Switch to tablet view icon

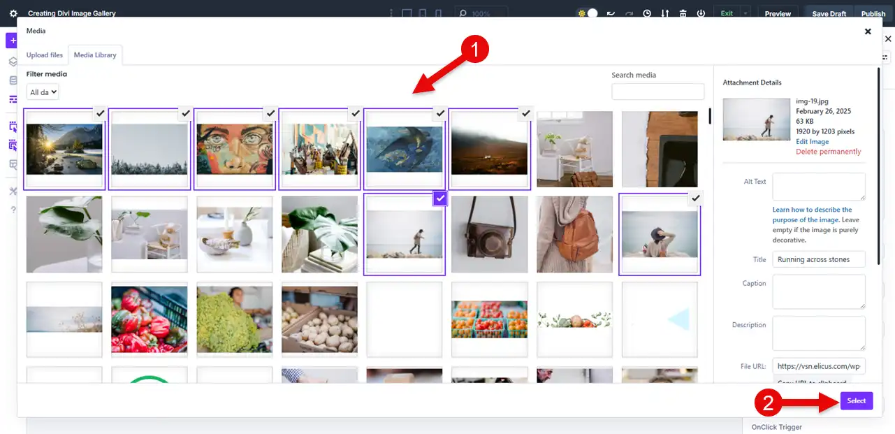click(x=423, y=13)
